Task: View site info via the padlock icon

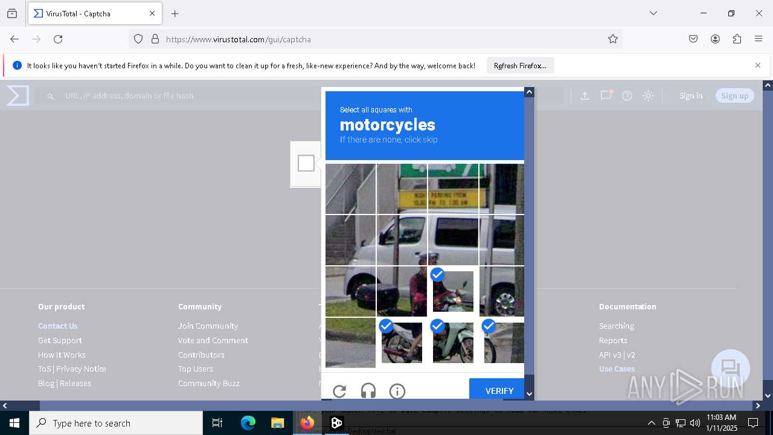Action: [x=155, y=39]
